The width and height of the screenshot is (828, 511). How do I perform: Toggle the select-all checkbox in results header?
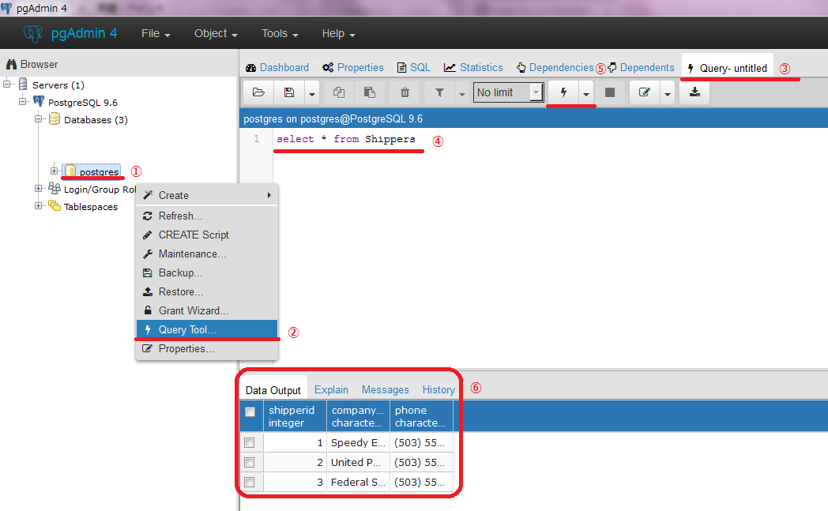[x=250, y=411]
